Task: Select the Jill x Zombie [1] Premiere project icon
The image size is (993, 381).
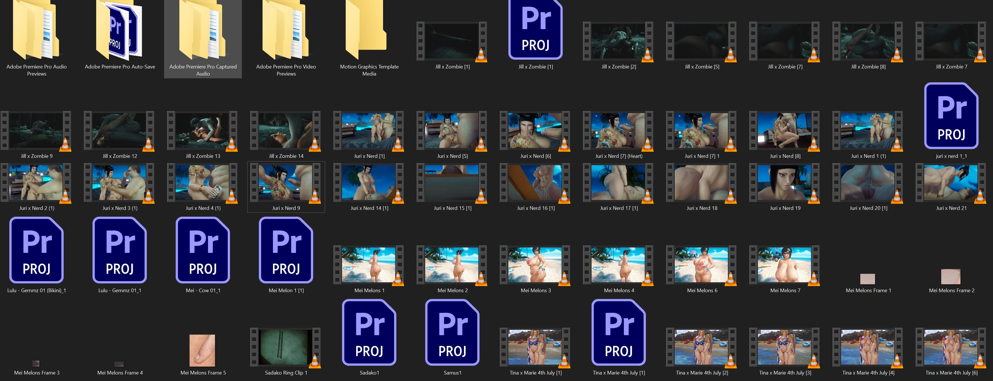Action: [x=536, y=29]
